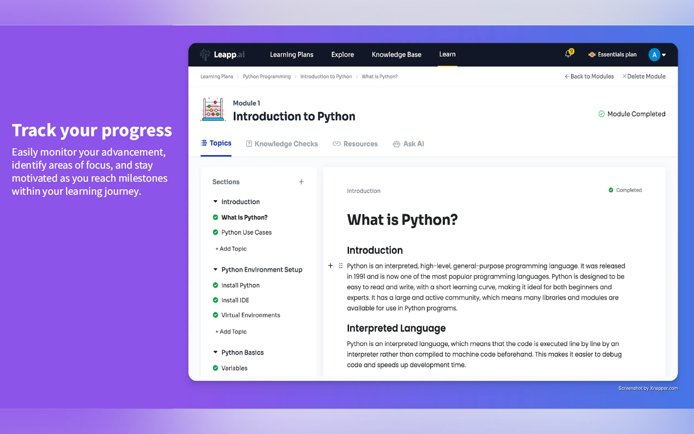Toggle the Completed status check in the topic header
The image size is (694, 434).
pyautogui.click(x=611, y=190)
